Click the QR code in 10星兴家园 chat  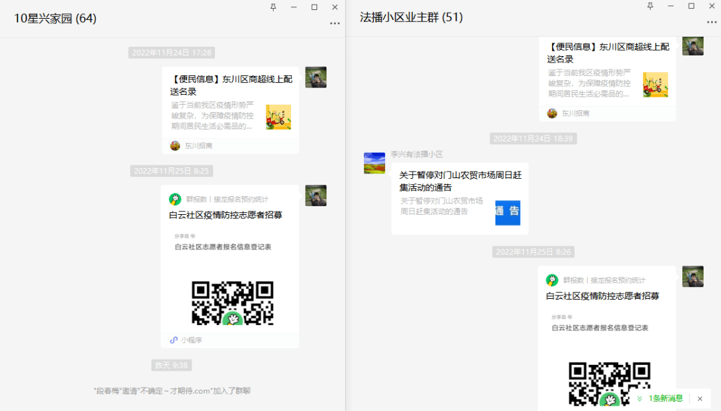232,304
